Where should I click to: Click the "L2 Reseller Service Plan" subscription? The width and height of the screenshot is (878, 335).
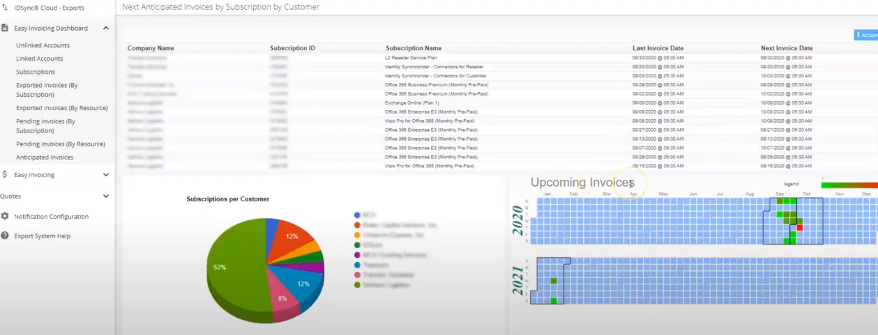[411, 58]
